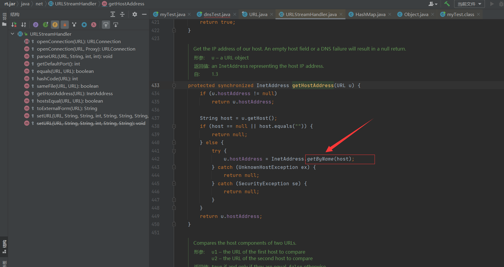Toggle alphabetical sort in Structure panel
This screenshot has width=504, height=267.
pyautogui.click(x=24, y=25)
